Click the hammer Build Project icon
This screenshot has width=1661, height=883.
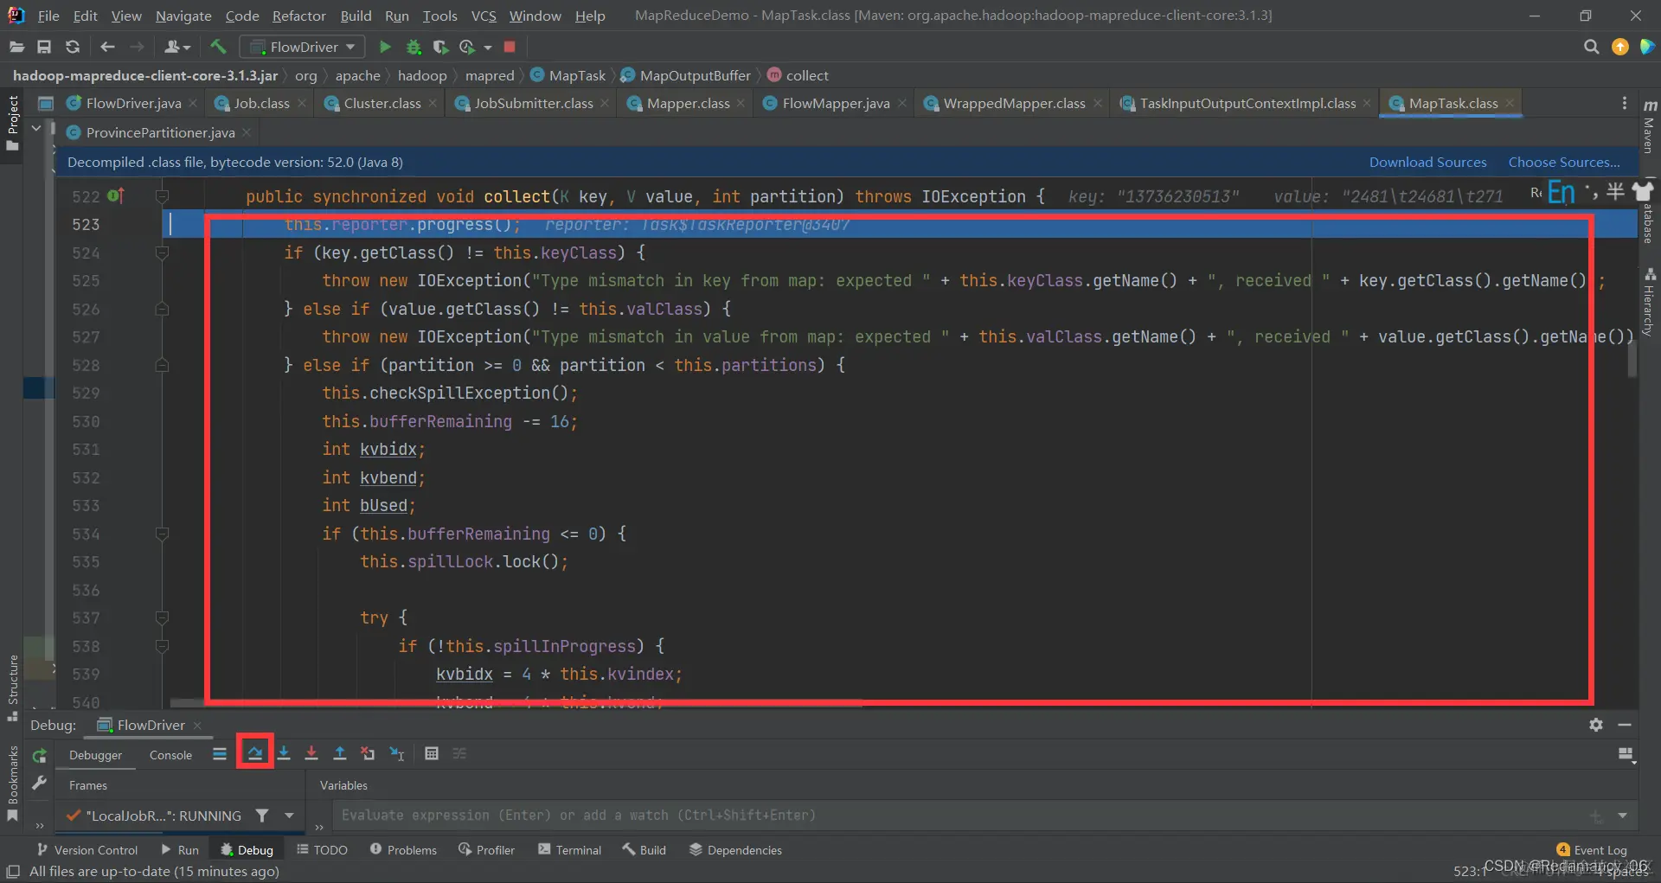(x=218, y=47)
